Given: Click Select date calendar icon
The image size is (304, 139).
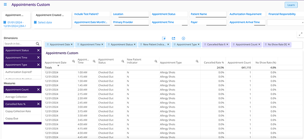Looking at the screenshot, I should [35, 22].
